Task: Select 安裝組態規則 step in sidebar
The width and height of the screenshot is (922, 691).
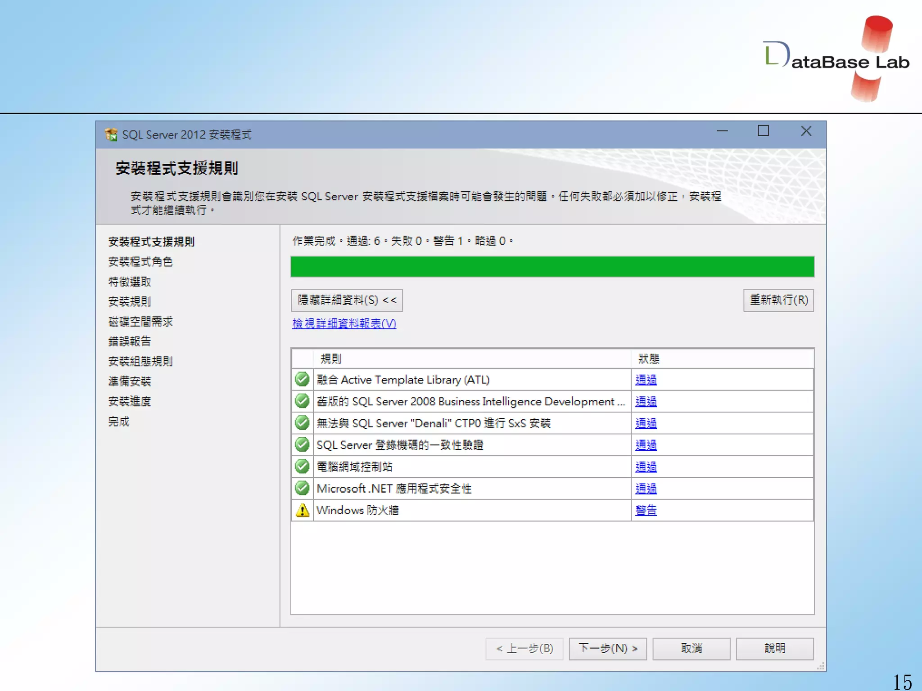Action: [140, 361]
